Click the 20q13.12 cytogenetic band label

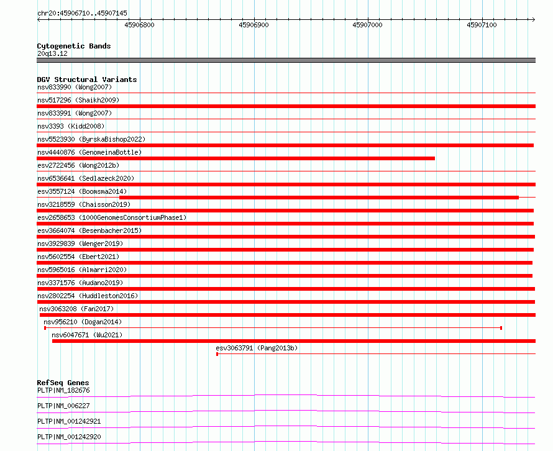point(52,53)
